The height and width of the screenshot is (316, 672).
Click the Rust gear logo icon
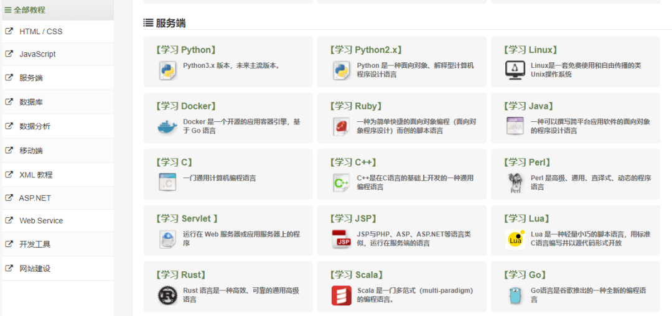pyautogui.click(x=167, y=295)
